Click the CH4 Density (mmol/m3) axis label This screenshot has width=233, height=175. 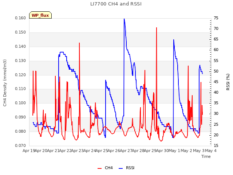(5, 83)
